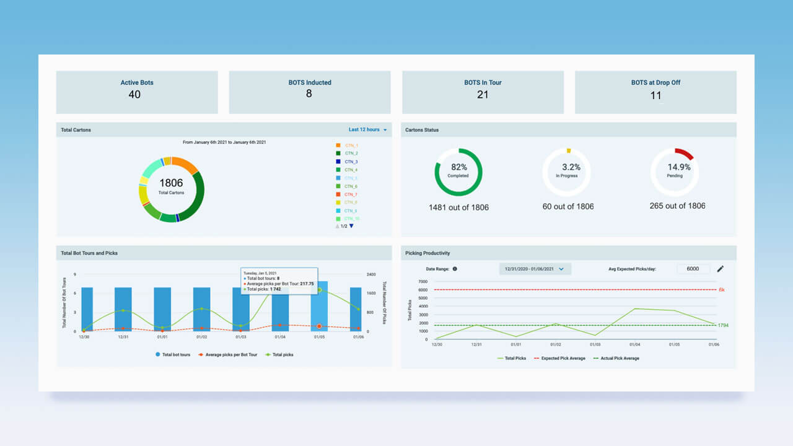Click the pencil edit icon for expected picks
The height and width of the screenshot is (446, 793).
pos(720,269)
